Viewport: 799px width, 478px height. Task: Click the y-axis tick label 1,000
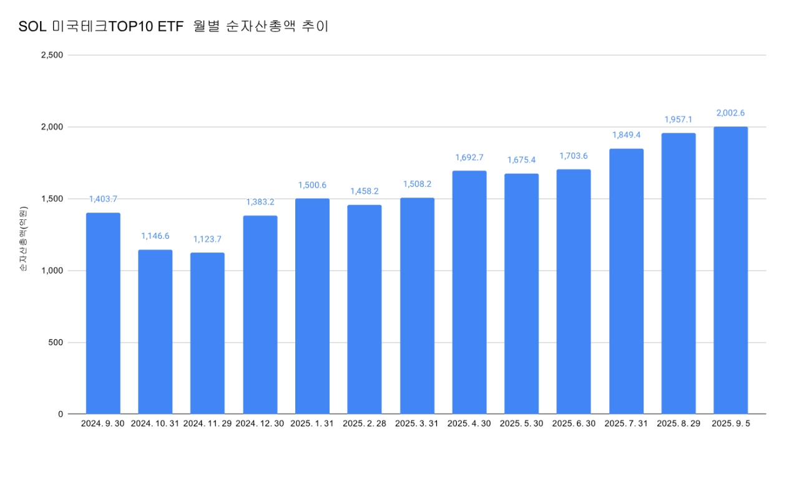52,270
